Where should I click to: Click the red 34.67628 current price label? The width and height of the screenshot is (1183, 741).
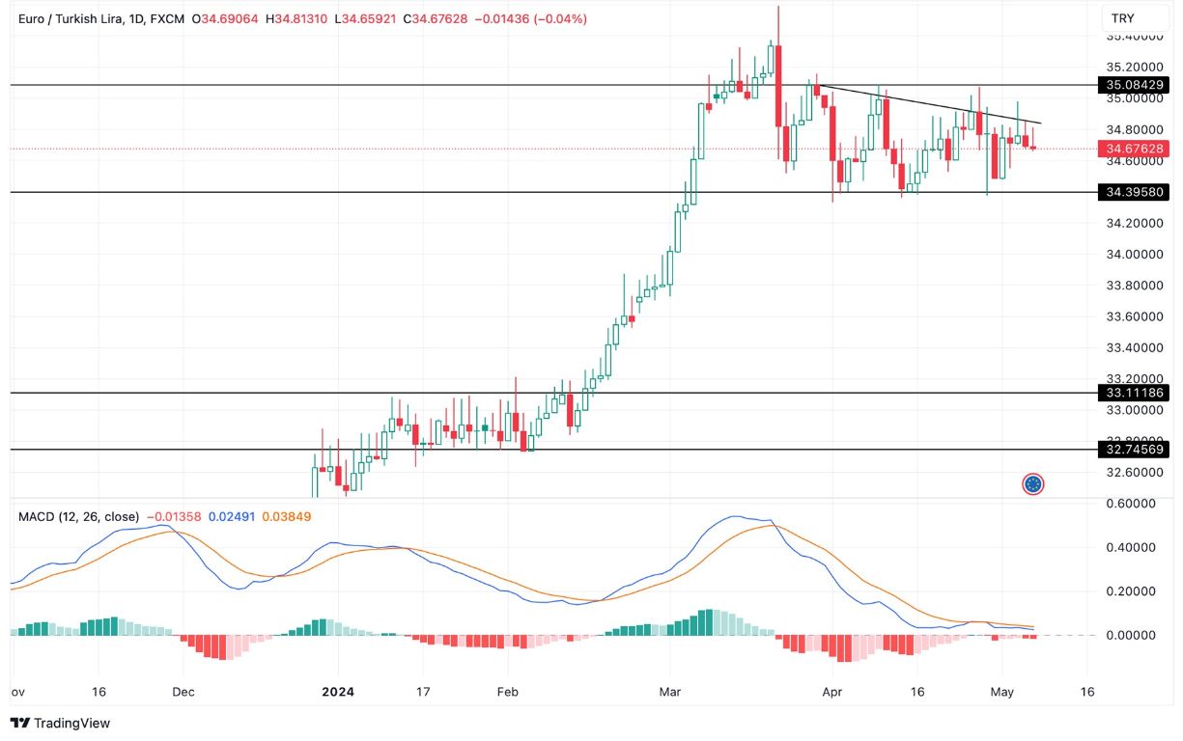click(1136, 149)
